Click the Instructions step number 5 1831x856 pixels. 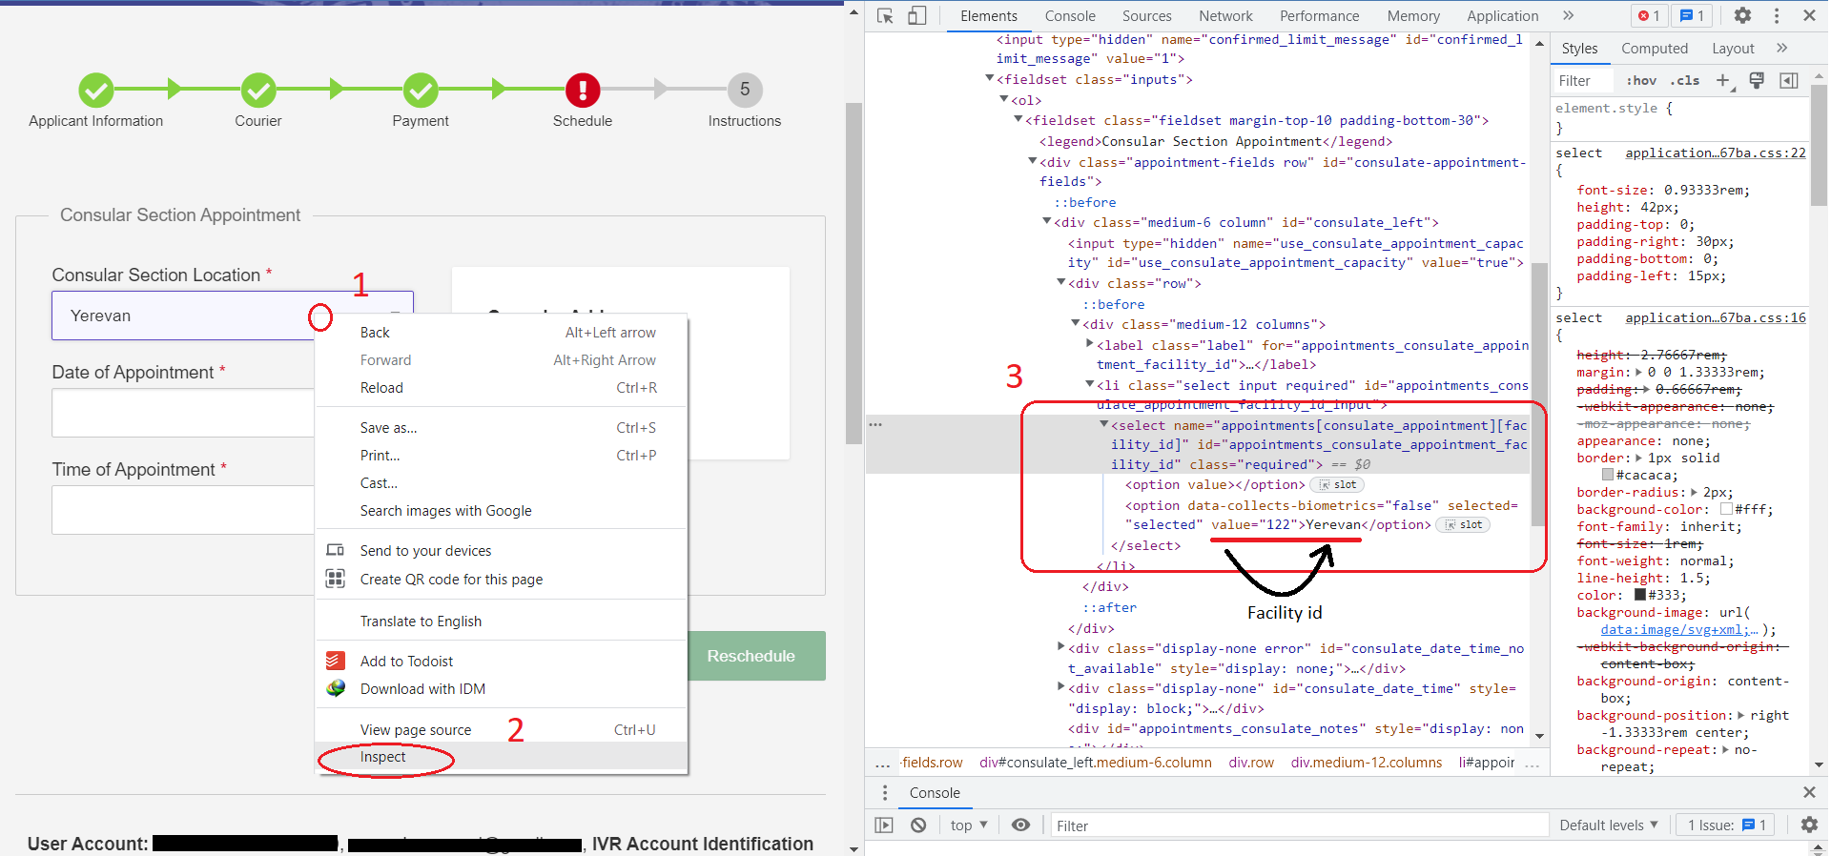[x=745, y=90]
